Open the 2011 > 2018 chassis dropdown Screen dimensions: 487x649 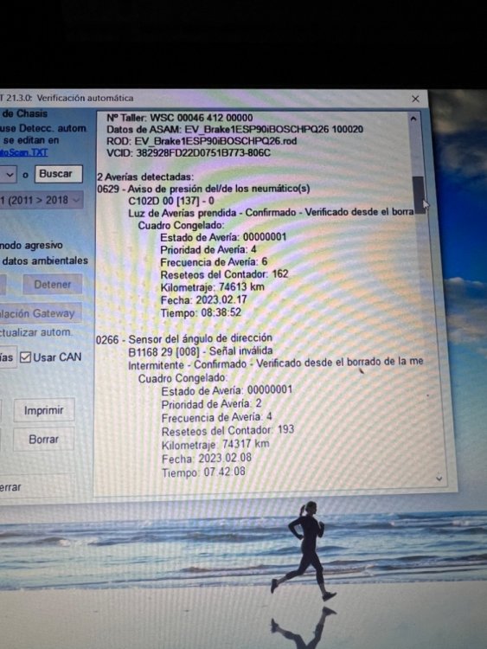pos(41,201)
